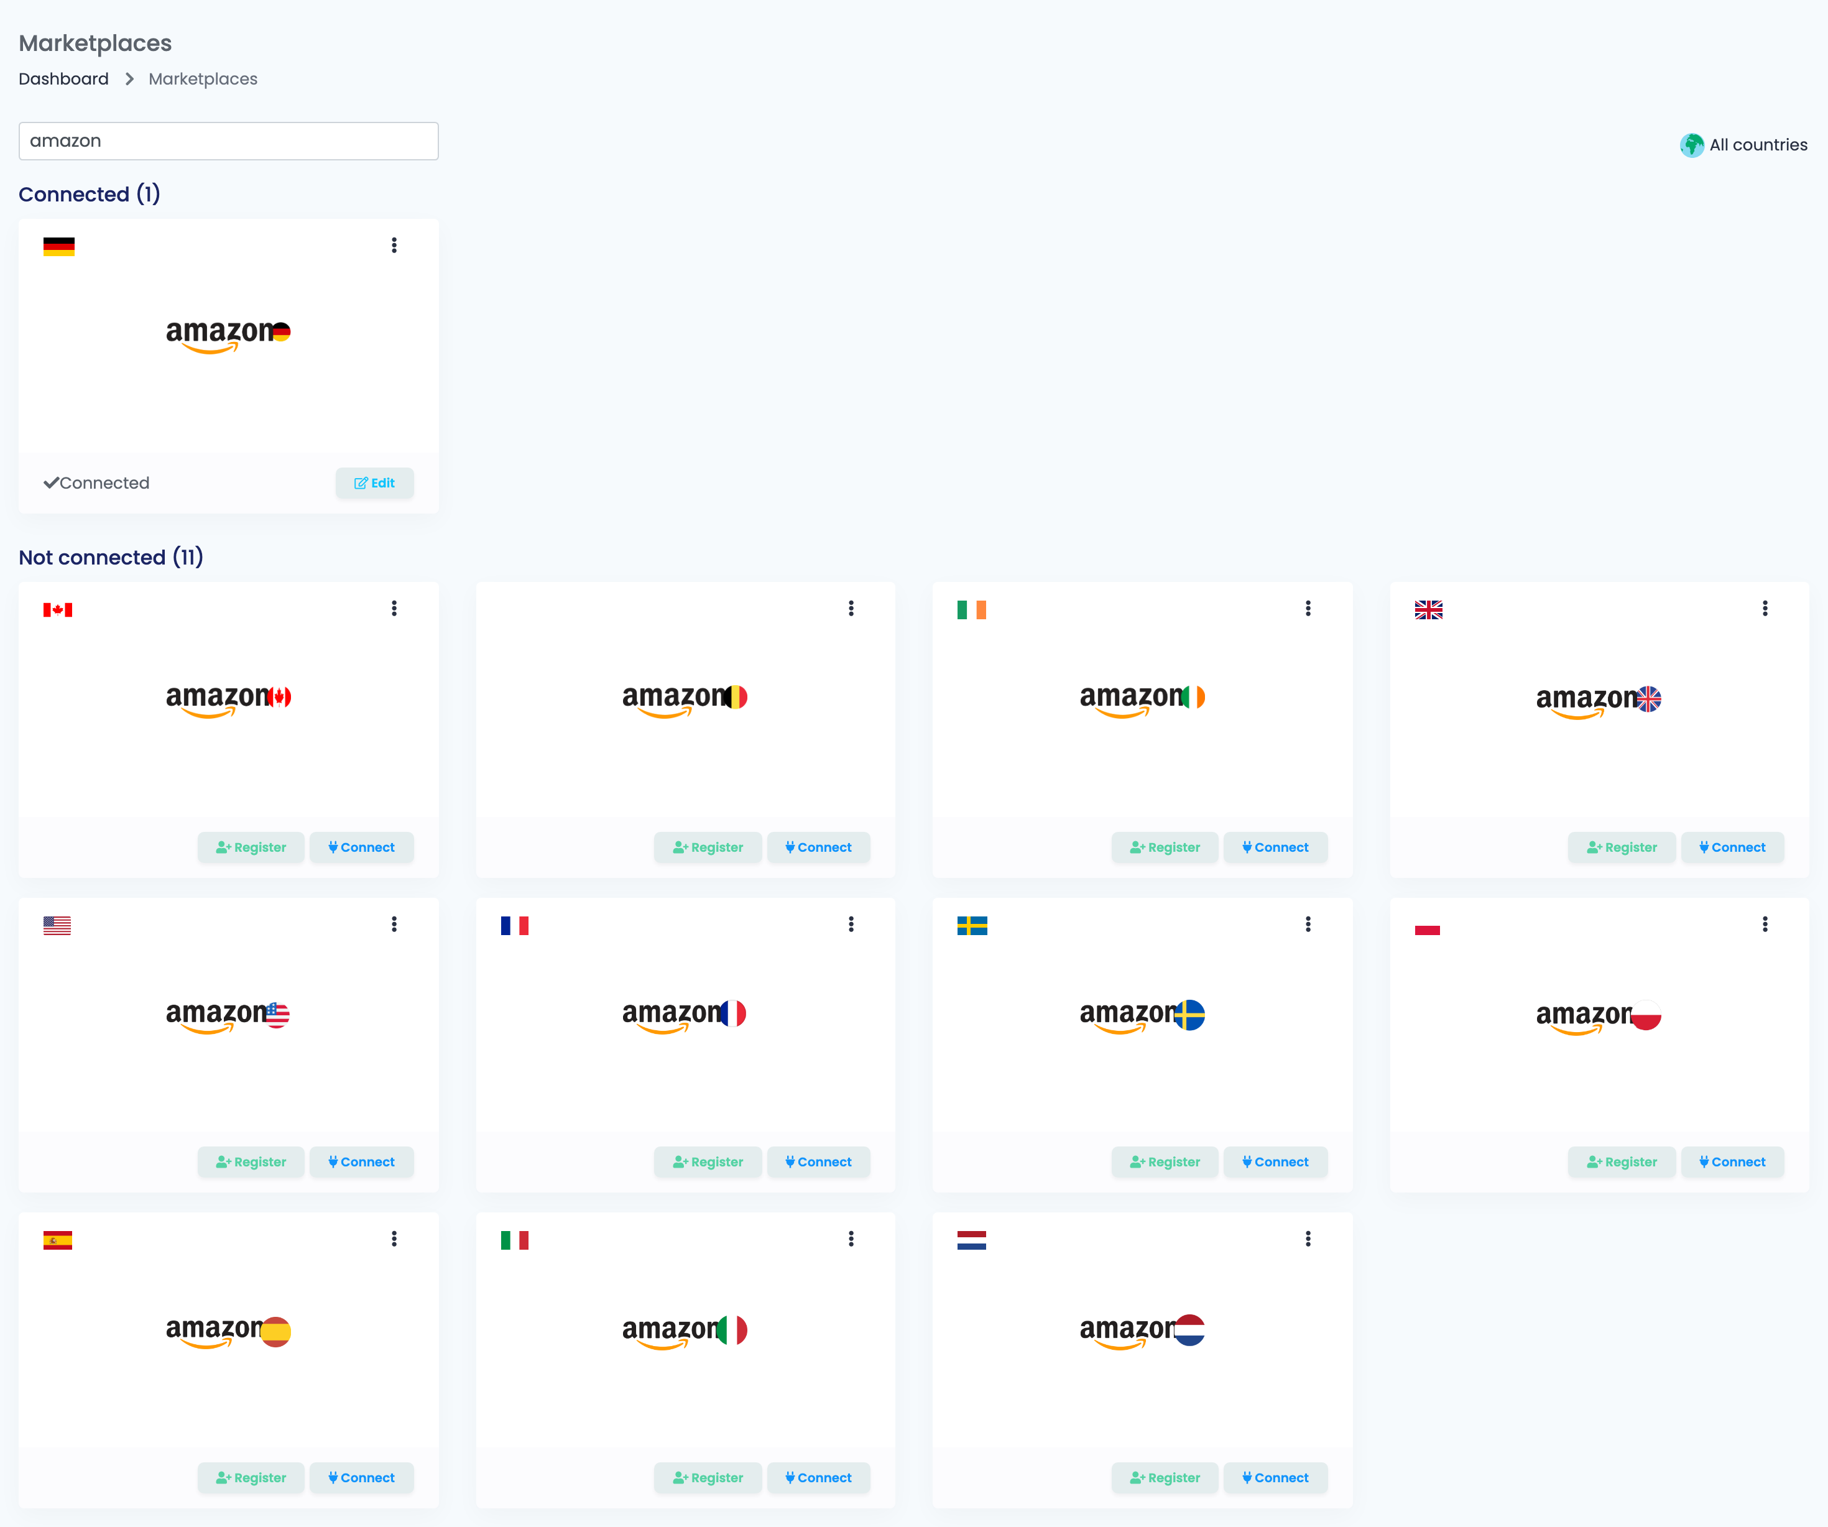Viewport: 1828px width, 1527px height.
Task: Open the three-dot menu on Amazon Netherlands card
Action: coord(1308,1239)
